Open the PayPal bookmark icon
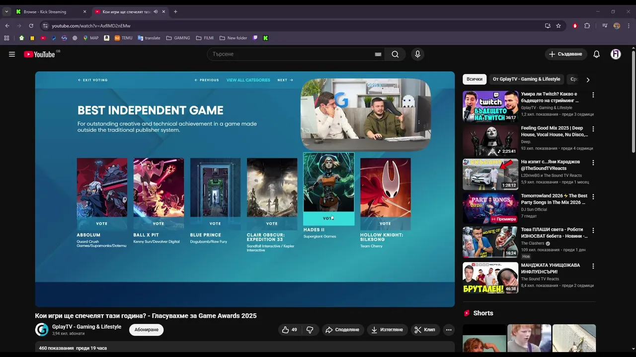 click(x=54, y=38)
